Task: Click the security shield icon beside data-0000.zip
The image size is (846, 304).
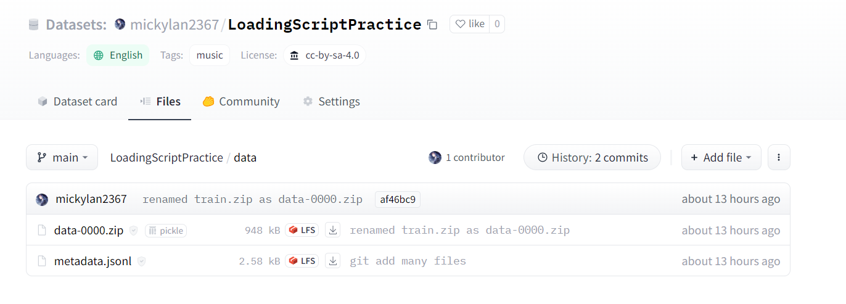Action: 133,231
